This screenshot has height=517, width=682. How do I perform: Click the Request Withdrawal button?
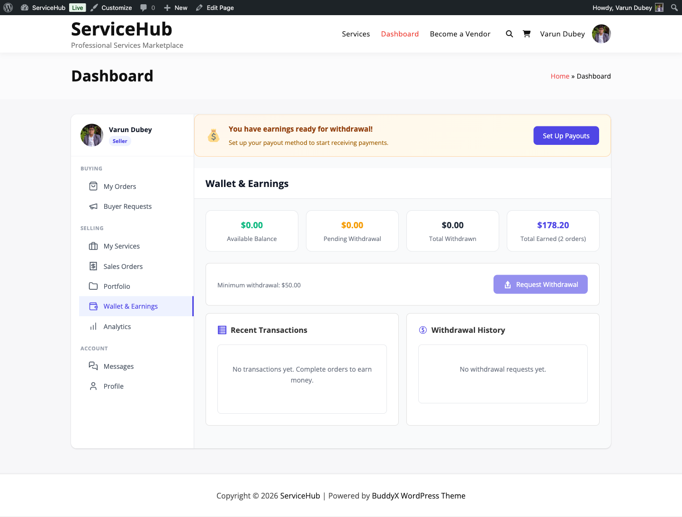click(x=540, y=284)
